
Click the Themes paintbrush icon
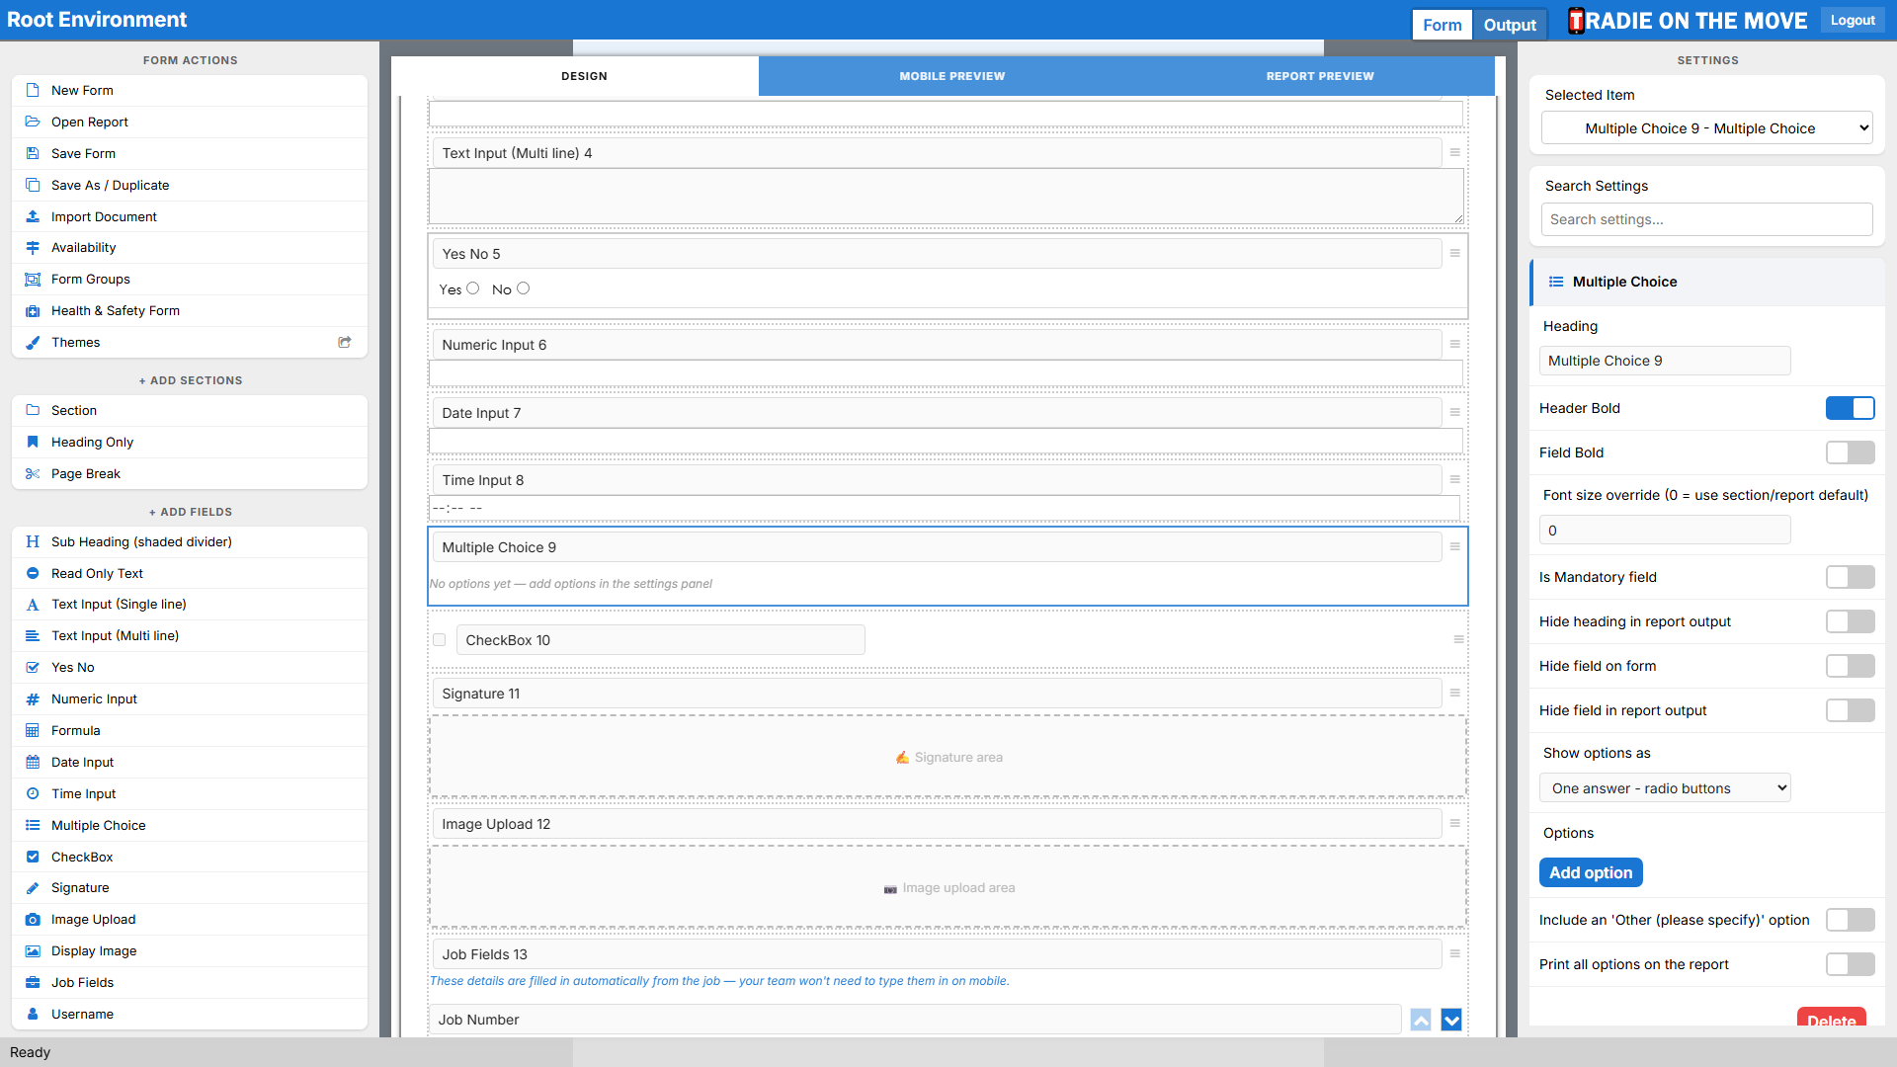(x=33, y=342)
